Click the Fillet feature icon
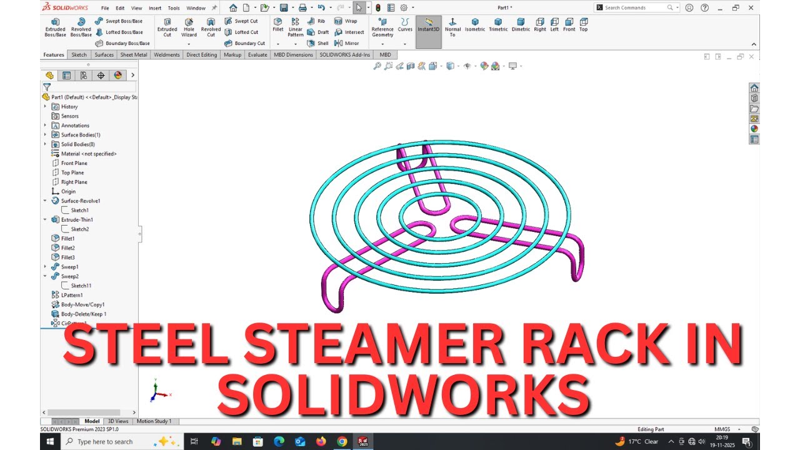This screenshot has width=800, height=450. coord(278,24)
